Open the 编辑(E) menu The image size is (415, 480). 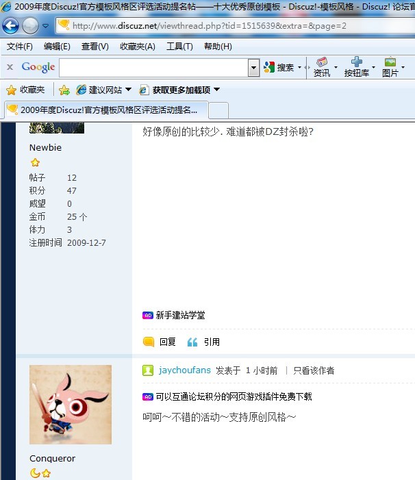tap(57, 47)
